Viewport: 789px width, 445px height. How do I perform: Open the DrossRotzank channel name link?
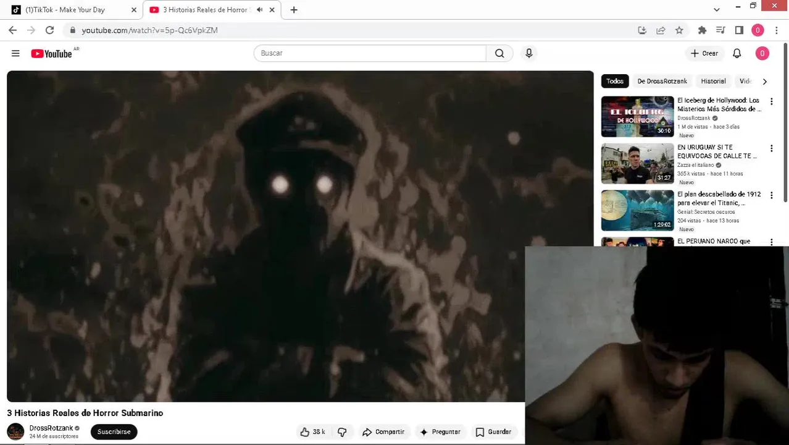tap(51, 428)
